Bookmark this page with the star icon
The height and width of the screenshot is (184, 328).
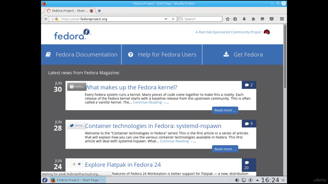click(x=228, y=19)
